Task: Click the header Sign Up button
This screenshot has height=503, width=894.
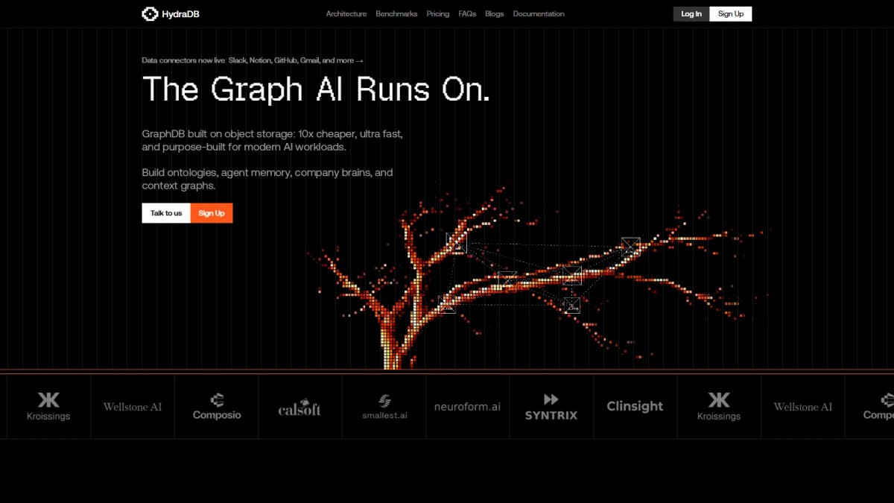Action: tap(731, 13)
